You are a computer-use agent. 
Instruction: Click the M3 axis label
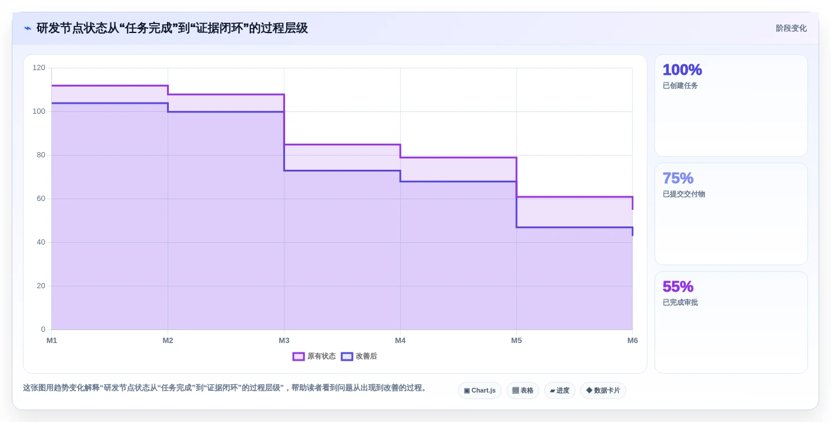[x=284, y=341]
